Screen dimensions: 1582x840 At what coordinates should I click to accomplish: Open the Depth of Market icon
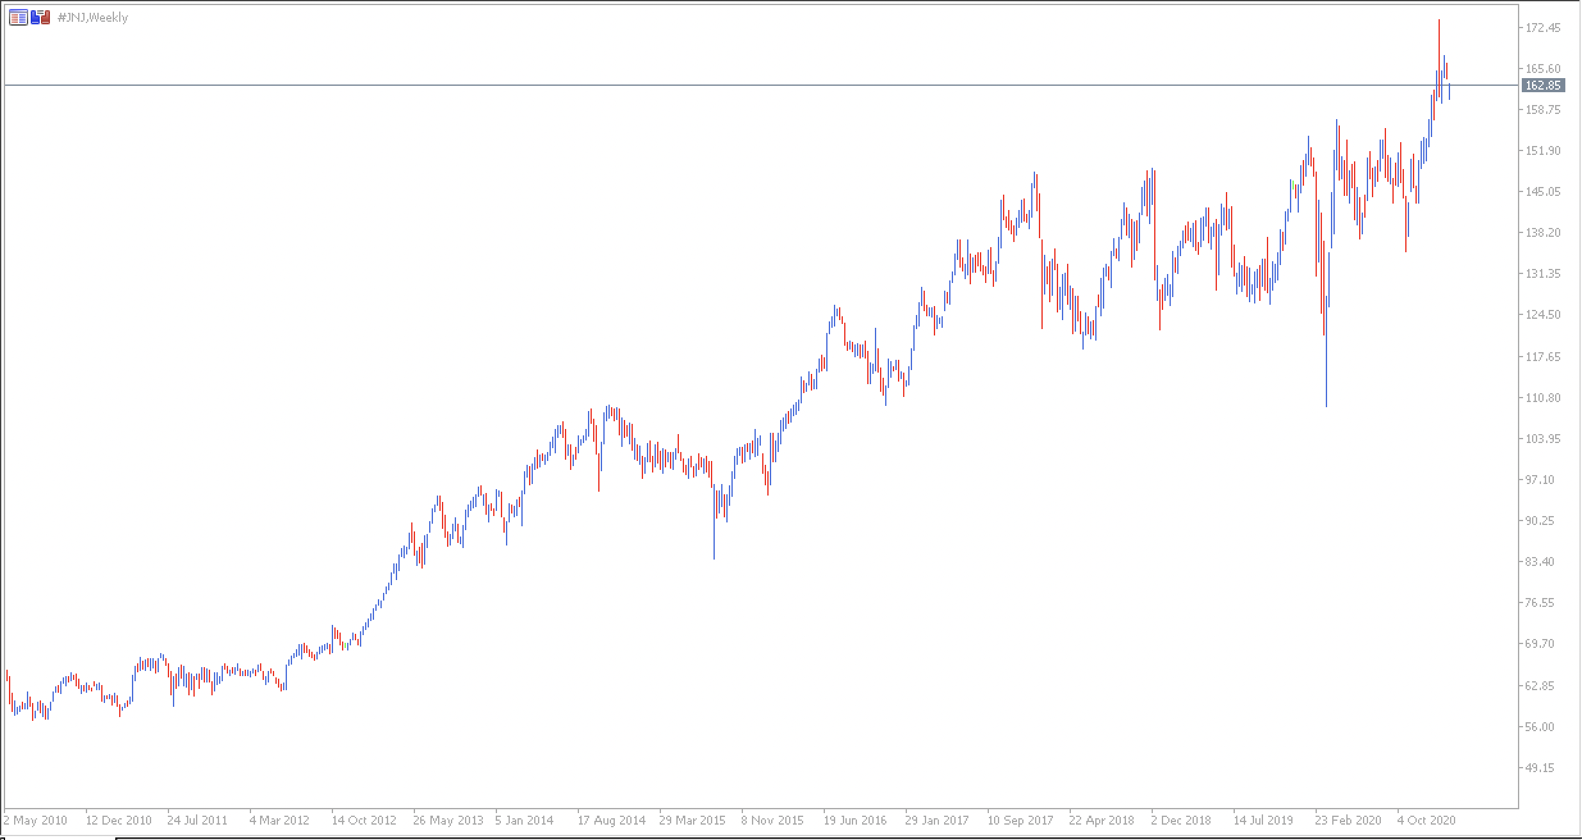tap(19, 17)
